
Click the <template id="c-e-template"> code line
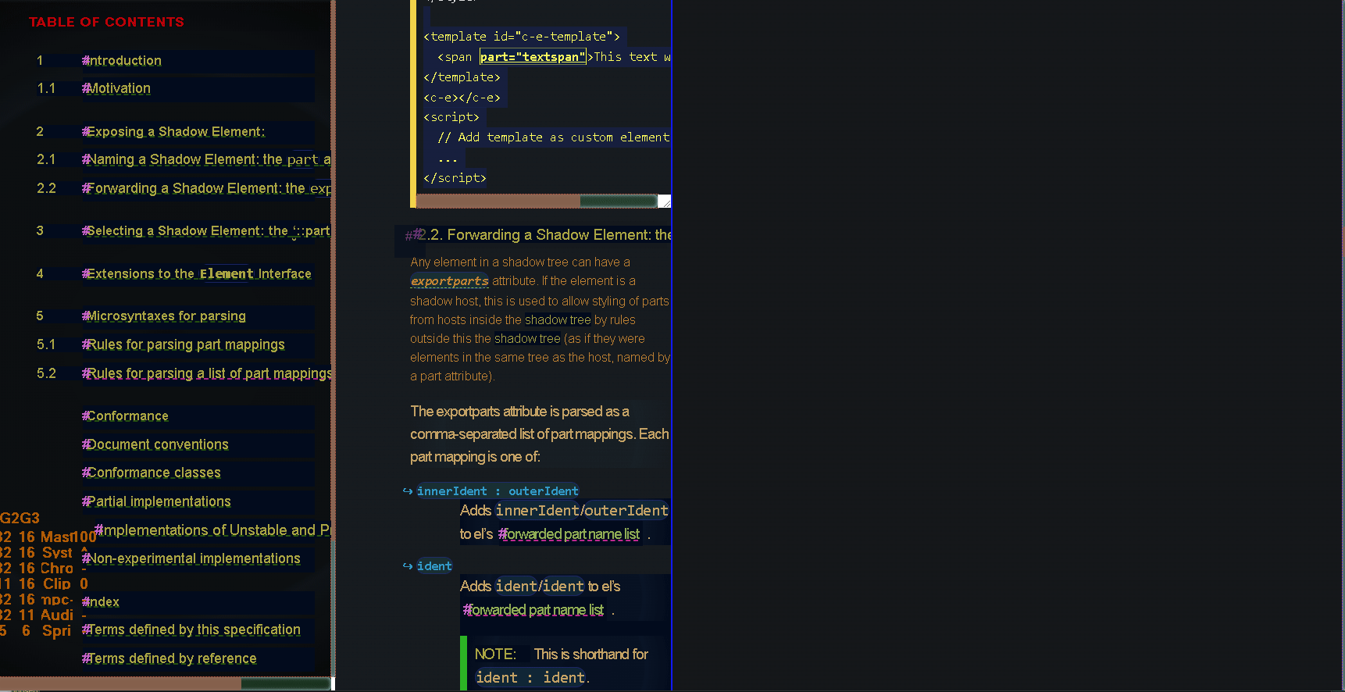(x=522, y=37)
